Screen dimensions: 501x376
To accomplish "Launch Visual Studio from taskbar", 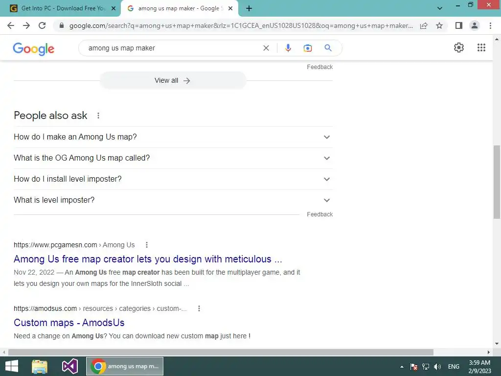I will coord(69,366).
